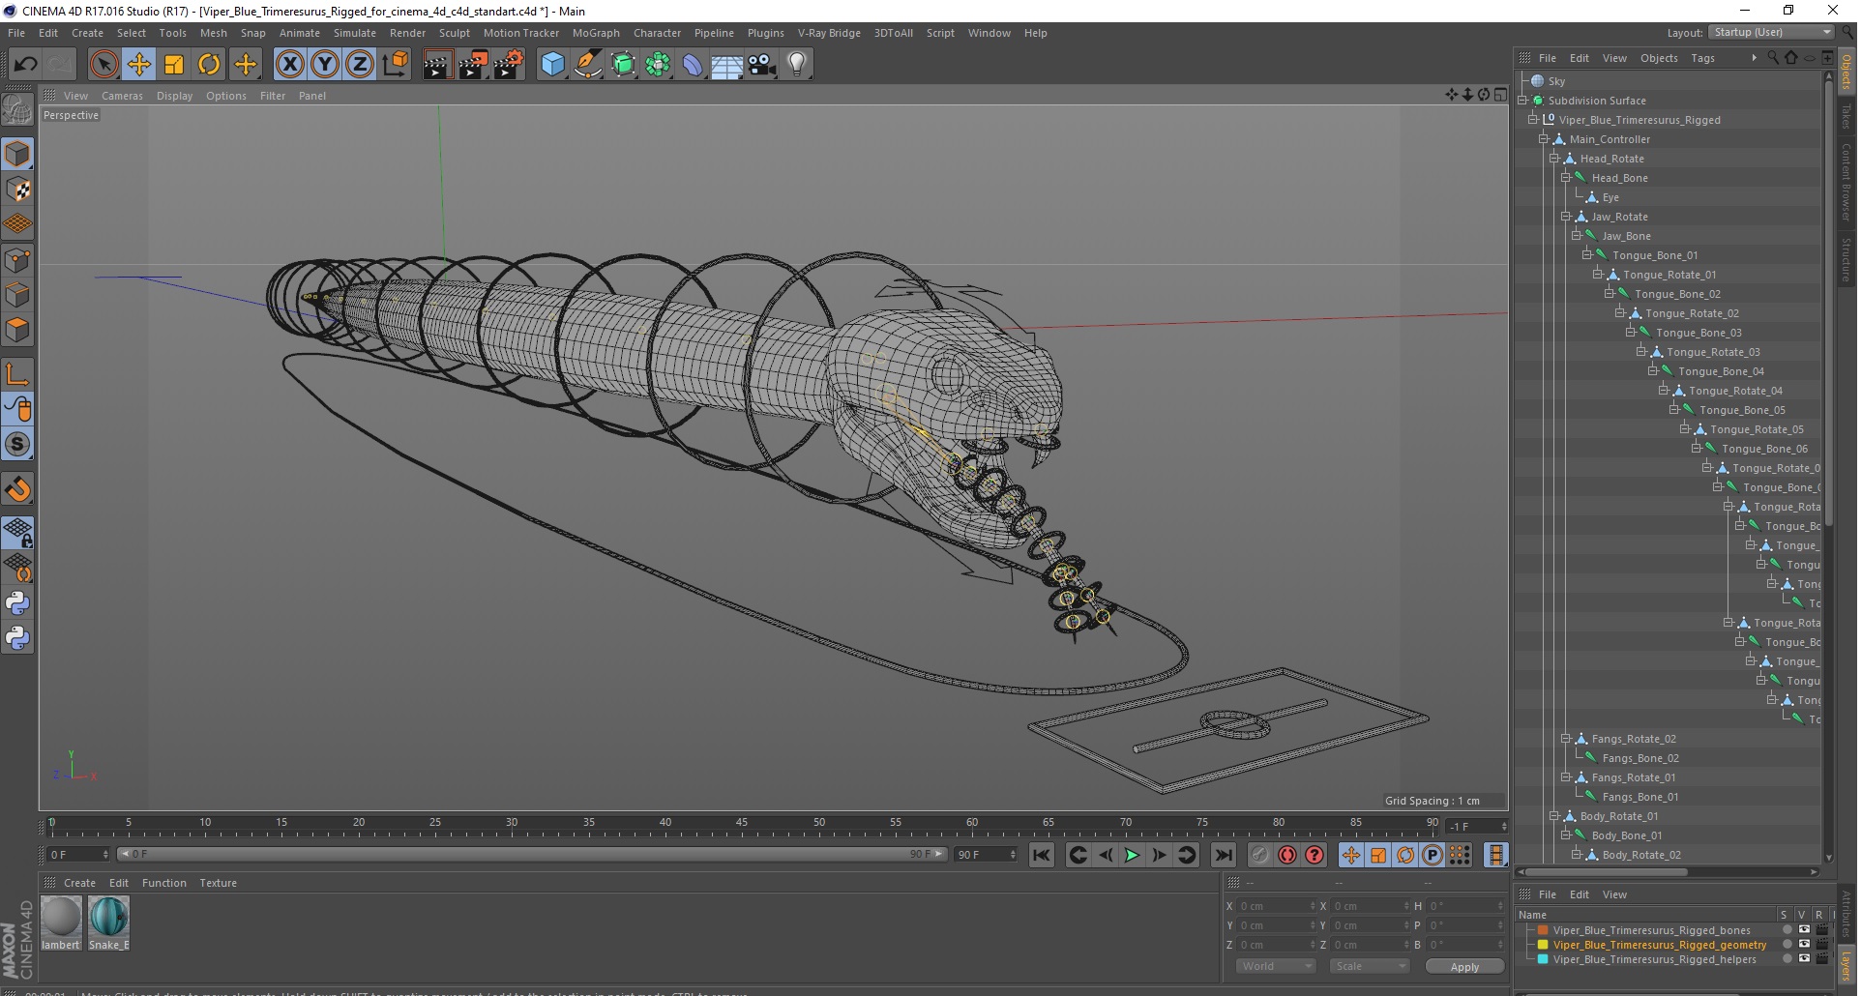Enable Polygons mode in left palette
Viewport: 1861px width, 996px height.
click(17, 330)
